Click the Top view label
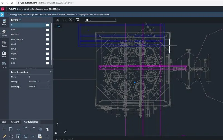The width and height of the screenshot is (223, 140). 58,26
